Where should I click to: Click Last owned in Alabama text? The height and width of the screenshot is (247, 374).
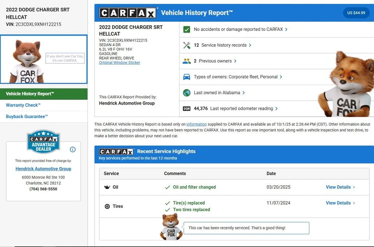[217, 93]
